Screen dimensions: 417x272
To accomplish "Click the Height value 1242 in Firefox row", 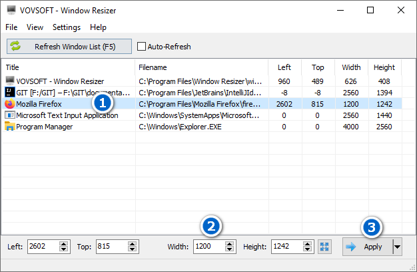I will click(384, 104).
